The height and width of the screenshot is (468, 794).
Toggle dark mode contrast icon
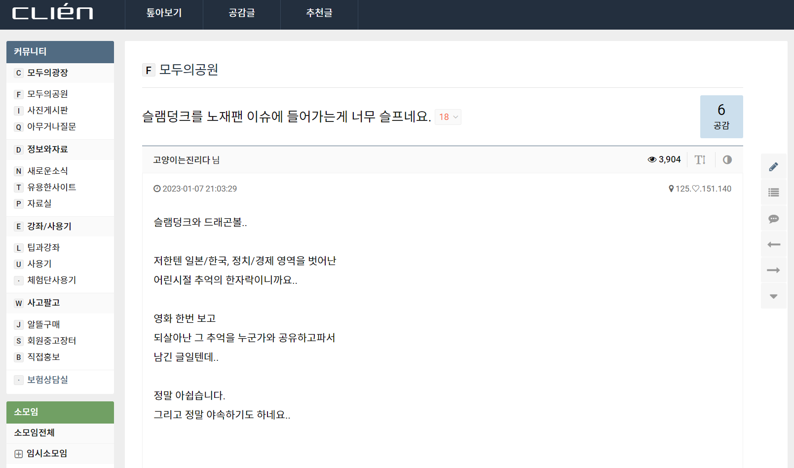727,159
